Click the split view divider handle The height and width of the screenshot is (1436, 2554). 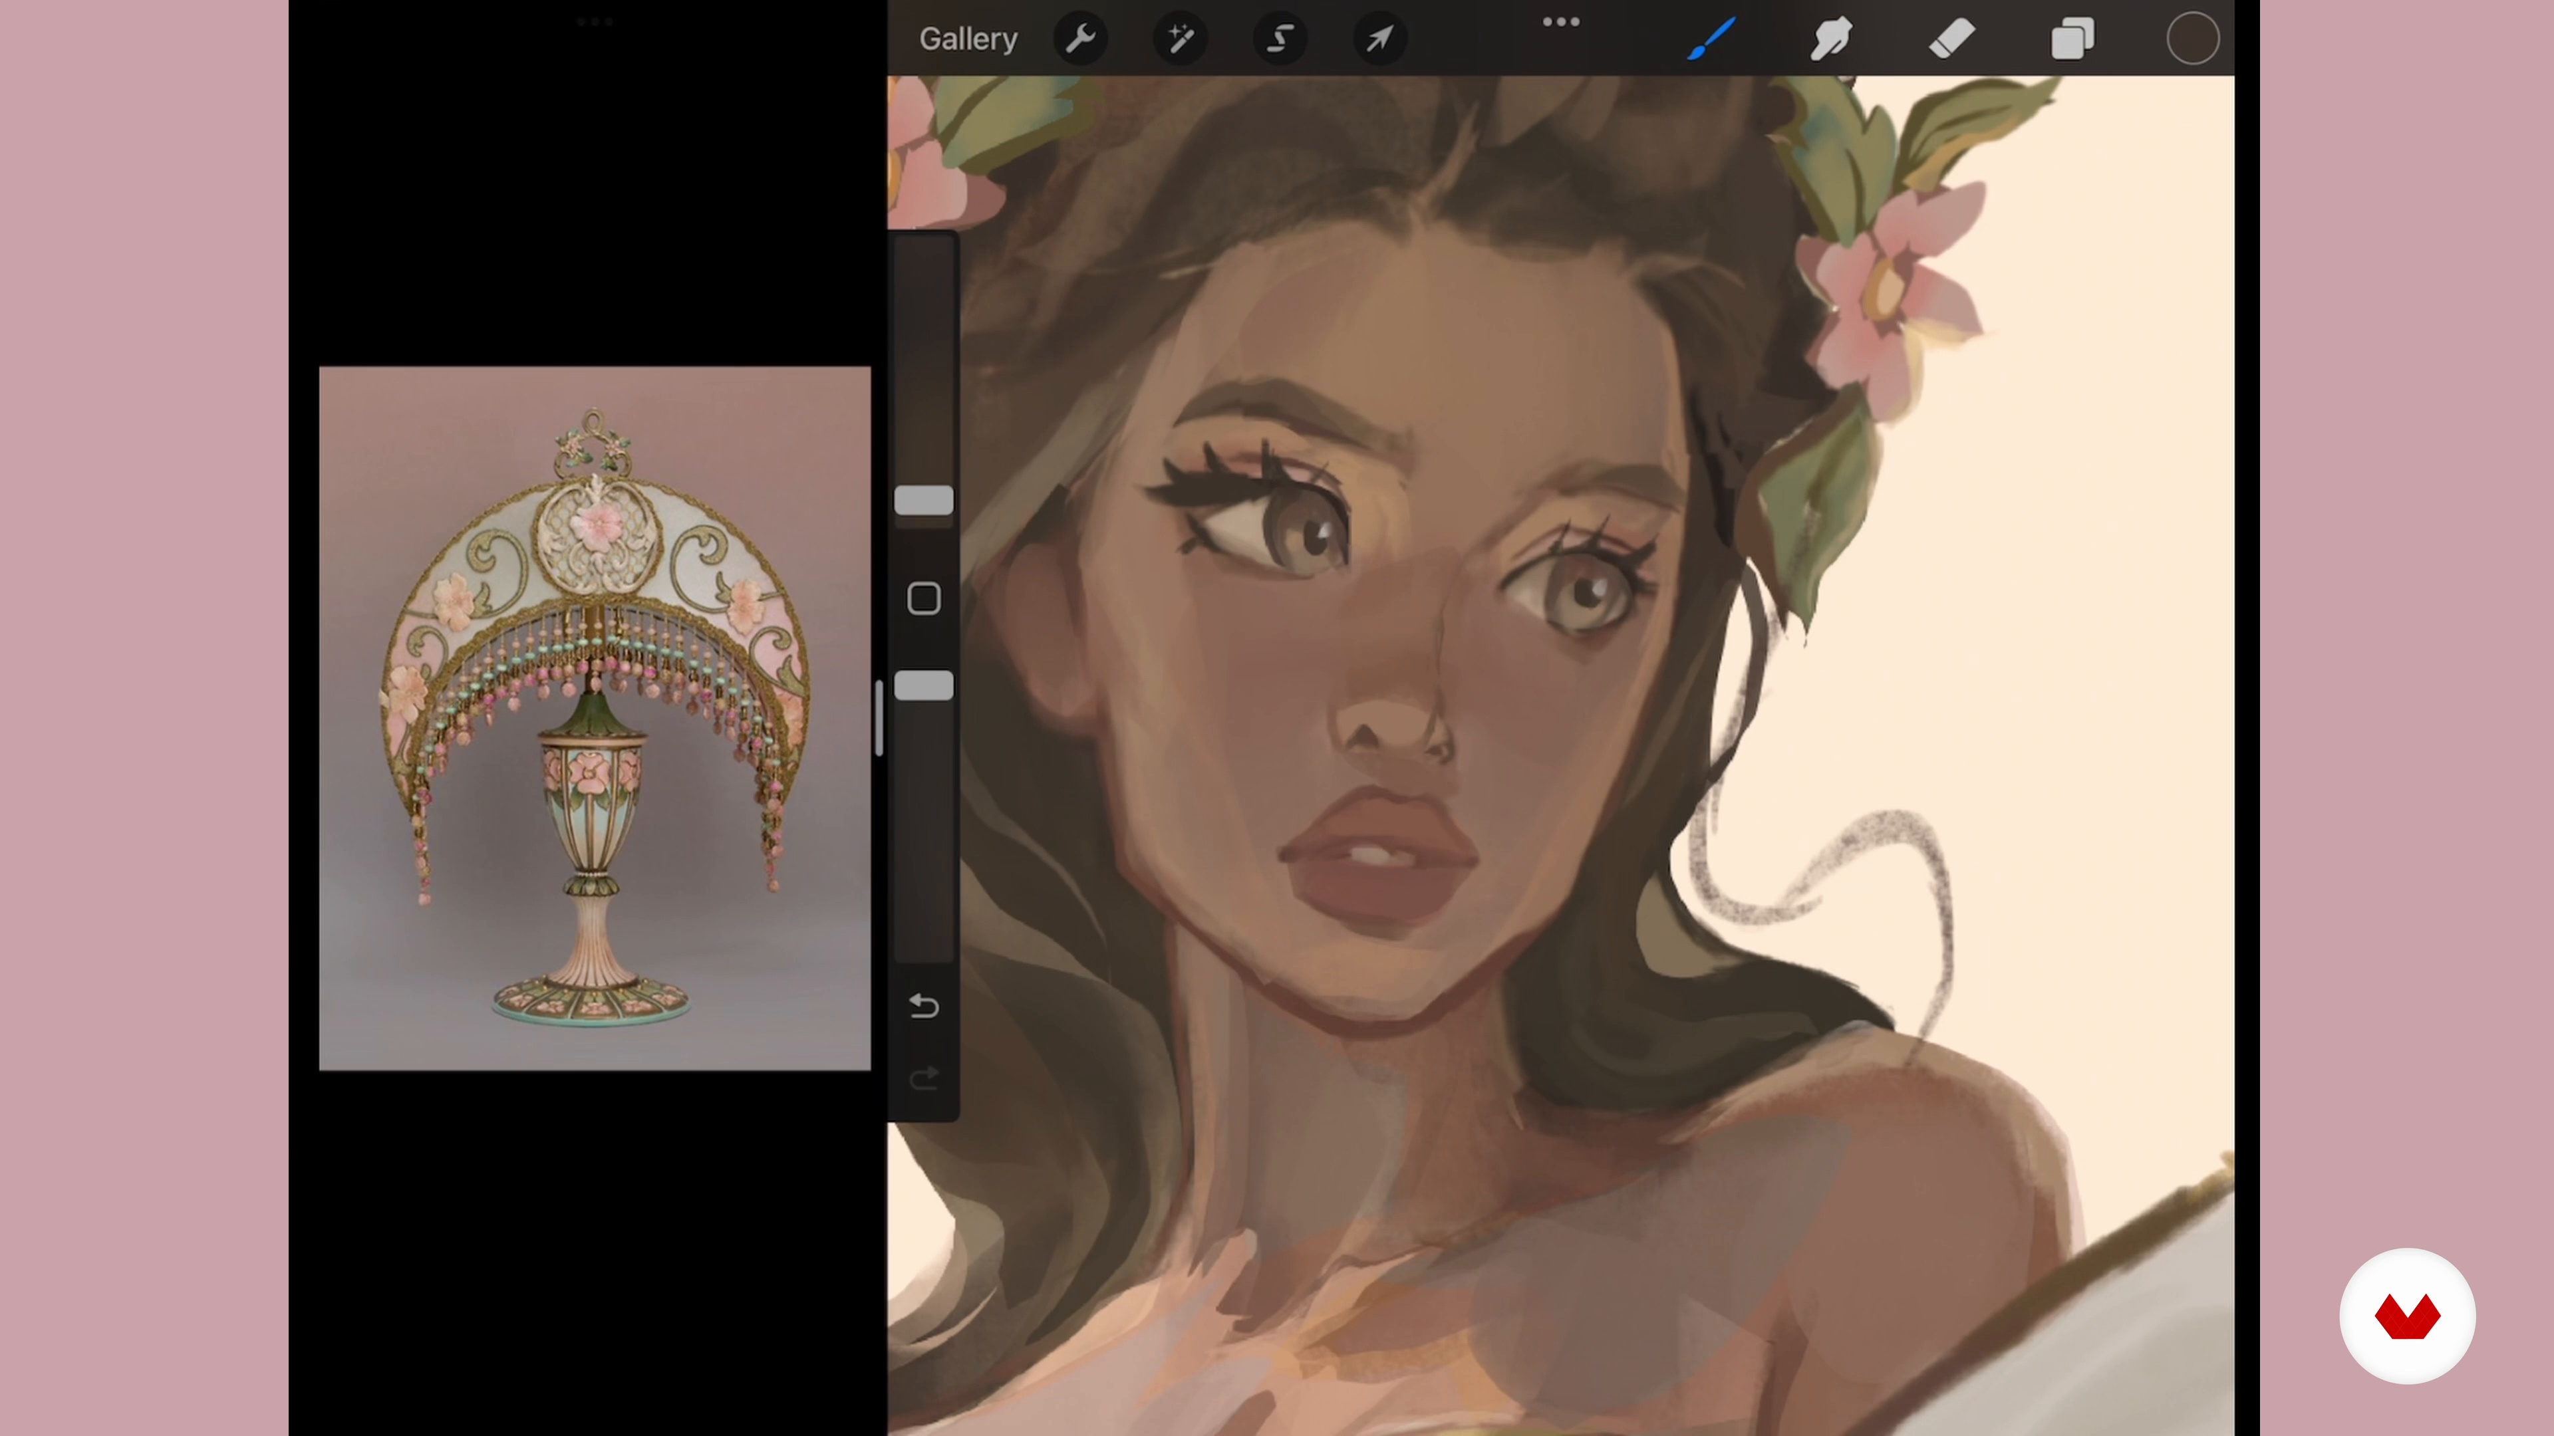click(x=879, y=719)
